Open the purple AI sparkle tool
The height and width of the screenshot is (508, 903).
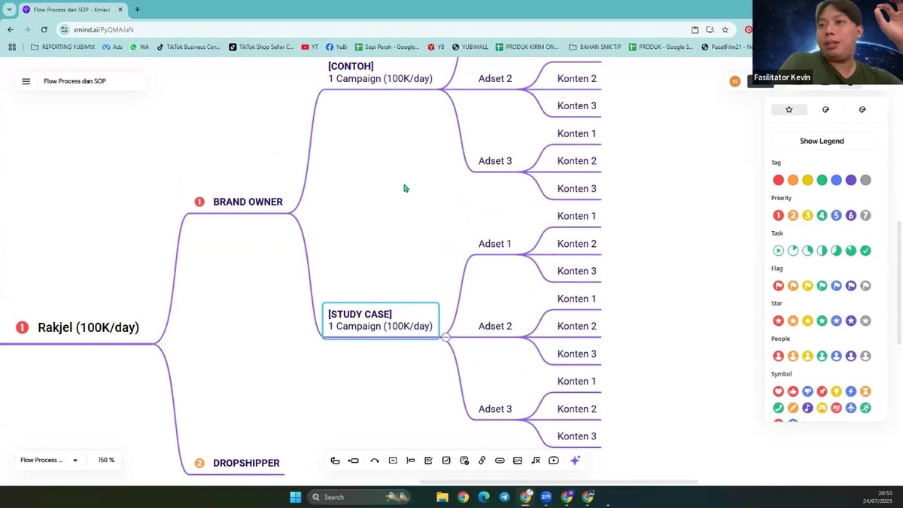[x=575, y=461]
